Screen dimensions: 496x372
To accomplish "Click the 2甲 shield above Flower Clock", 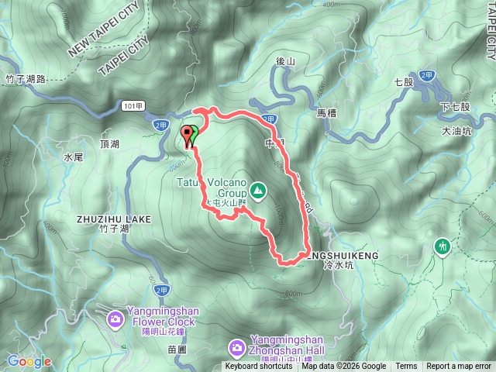I will 162,290.
